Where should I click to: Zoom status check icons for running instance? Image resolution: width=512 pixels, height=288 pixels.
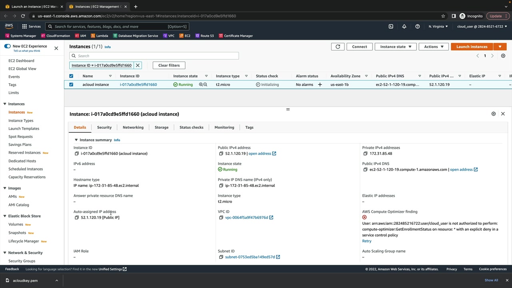click(x=203, y=84)
